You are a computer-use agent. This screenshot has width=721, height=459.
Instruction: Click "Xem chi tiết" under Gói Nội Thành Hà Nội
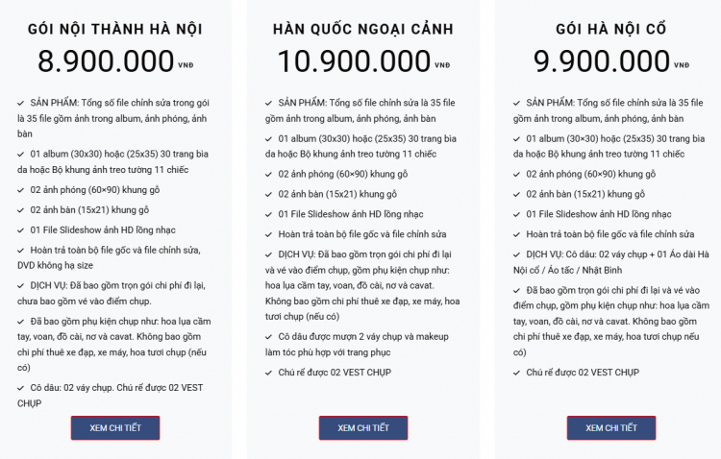pyautogui.click(x=114, y=427)
